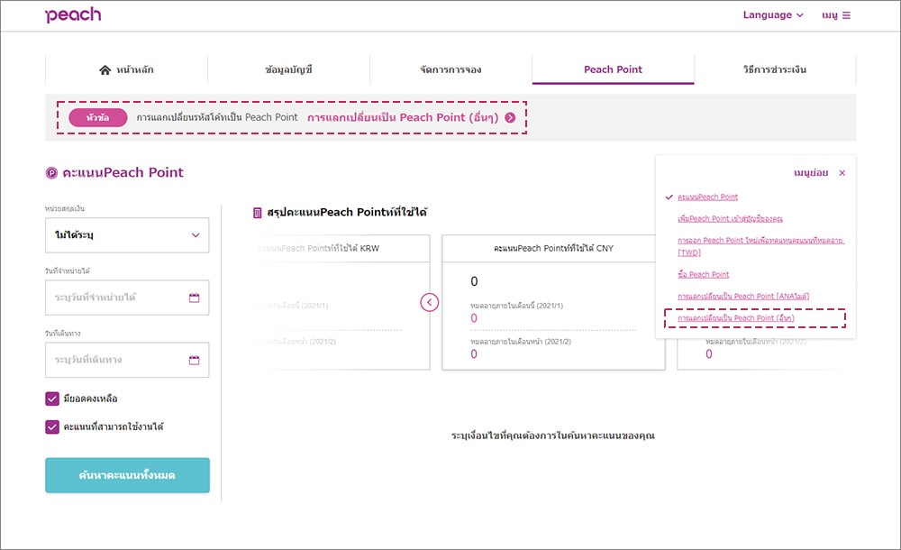Click the summary document icon
This screenshot has height=550, width=901.
[x=258, y=213]
